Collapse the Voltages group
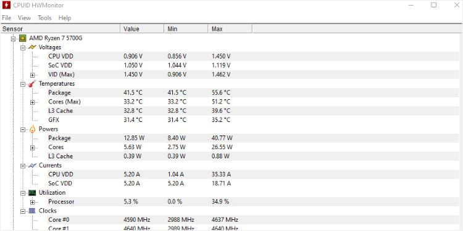The width and height of the screenshot is (463, 231). click(x=23, y=47)
